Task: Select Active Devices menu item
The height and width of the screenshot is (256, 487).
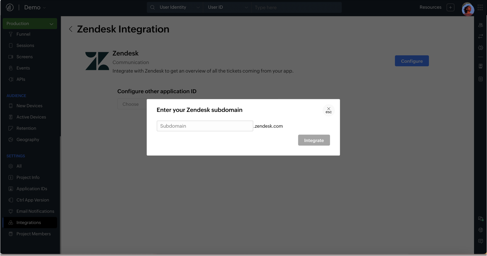Action: tap(31, 117)
